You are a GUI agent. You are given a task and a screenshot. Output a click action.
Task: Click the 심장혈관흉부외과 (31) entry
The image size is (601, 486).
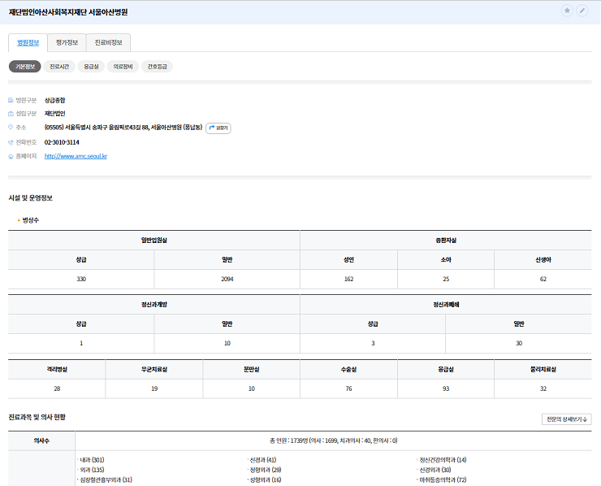coord(106,479)
